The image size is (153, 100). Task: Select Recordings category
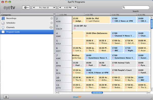(x=27, y=18)
